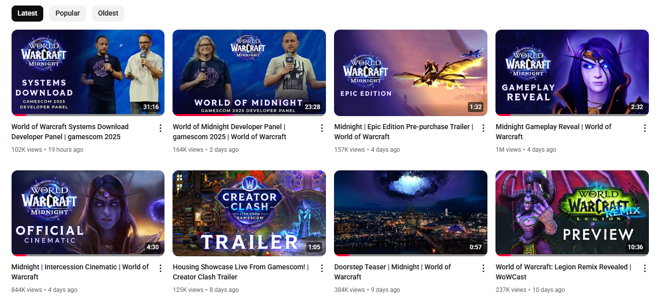The height and width of the screenshot is (301, 666).
Task: Open more options for Doorstep Teaser video
Action: click(x=483, y=268)
